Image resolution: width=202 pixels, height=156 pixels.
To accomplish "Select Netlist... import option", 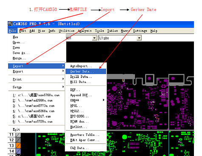I will click(x=86, y=127).
